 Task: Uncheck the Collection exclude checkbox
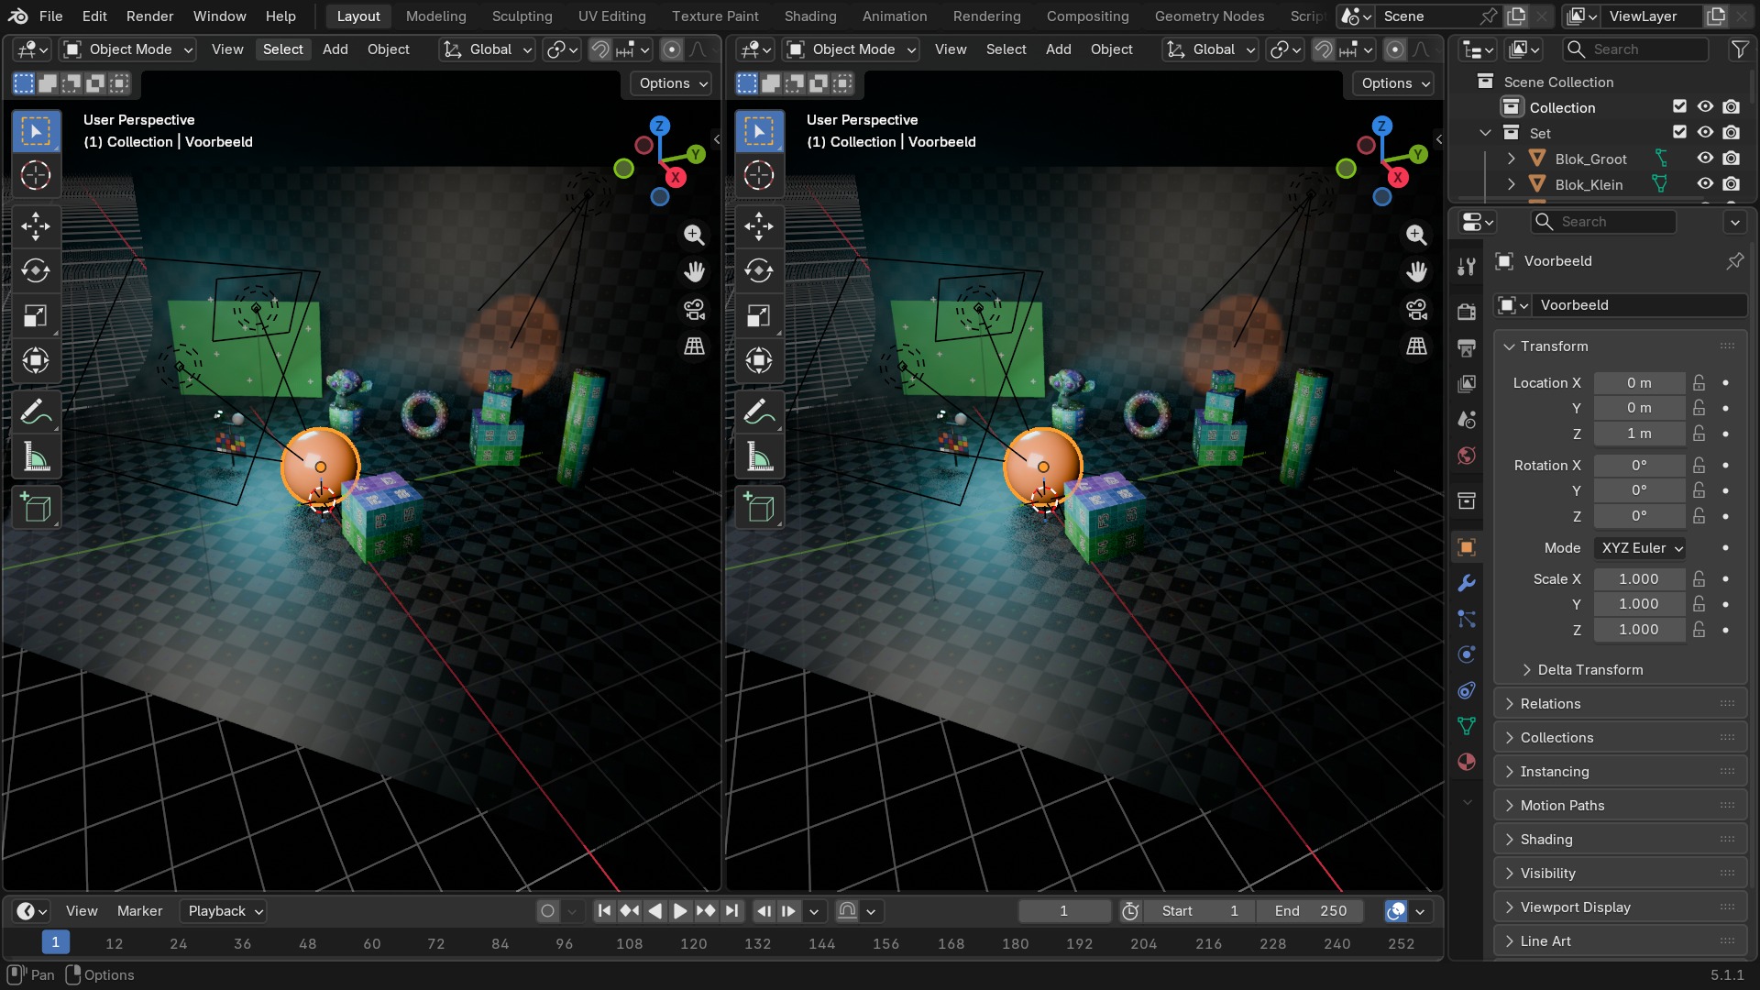coord(1679,107)
